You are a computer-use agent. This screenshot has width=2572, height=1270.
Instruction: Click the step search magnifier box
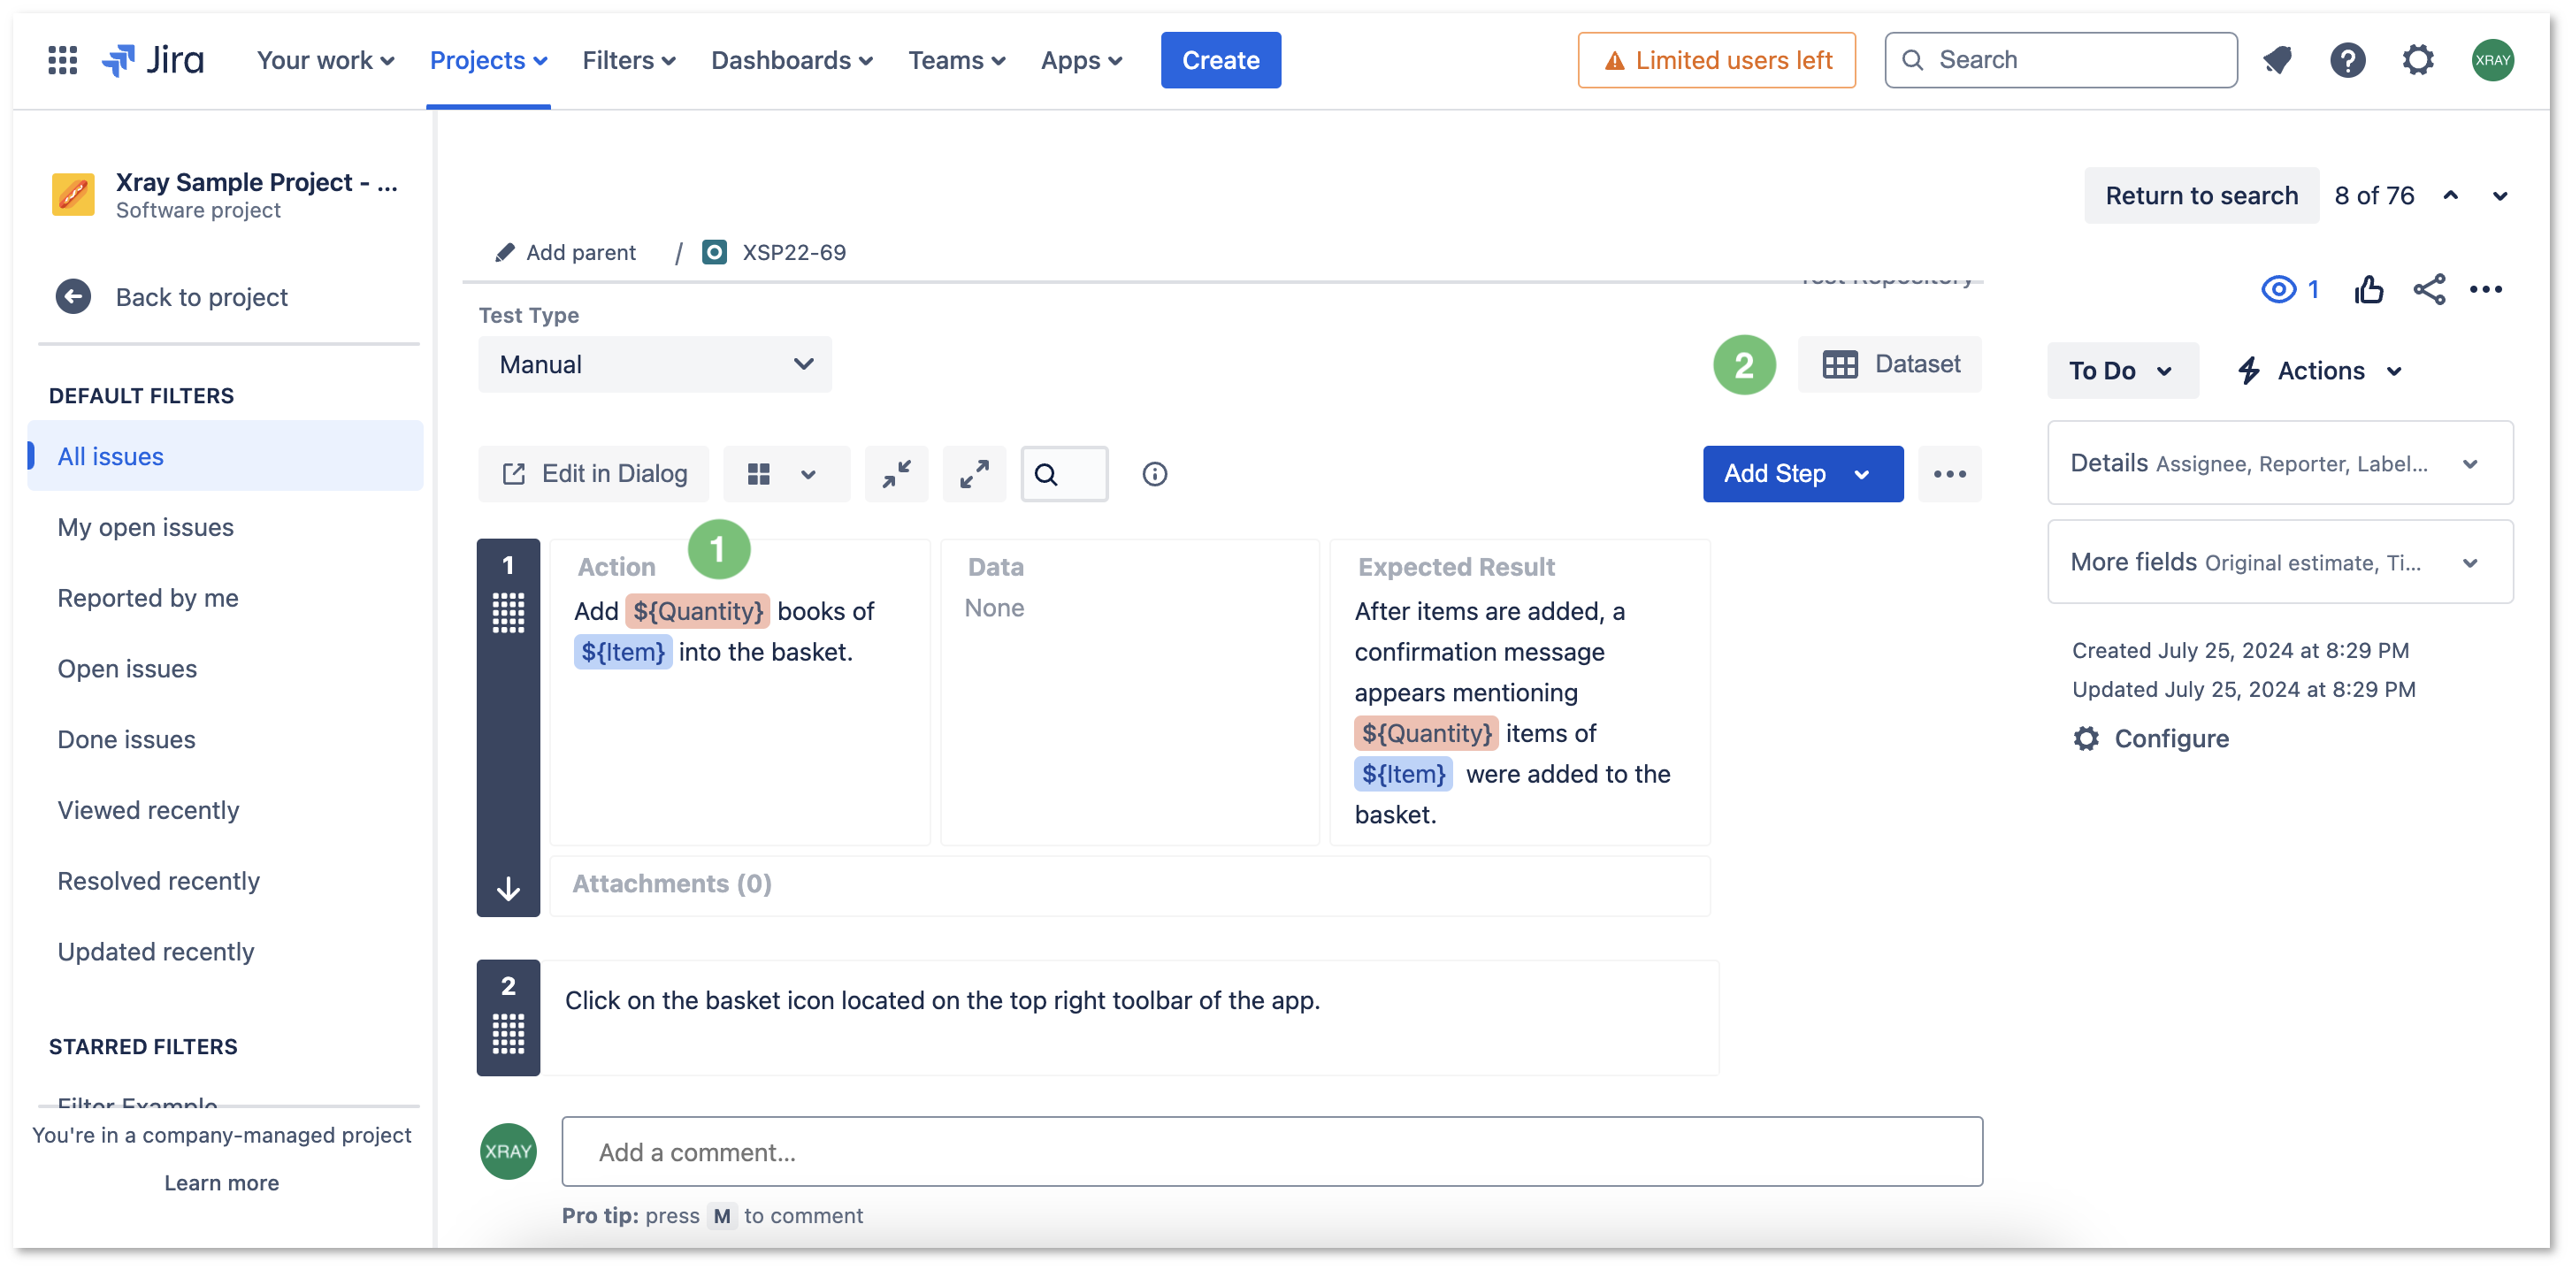point(1064,474)
